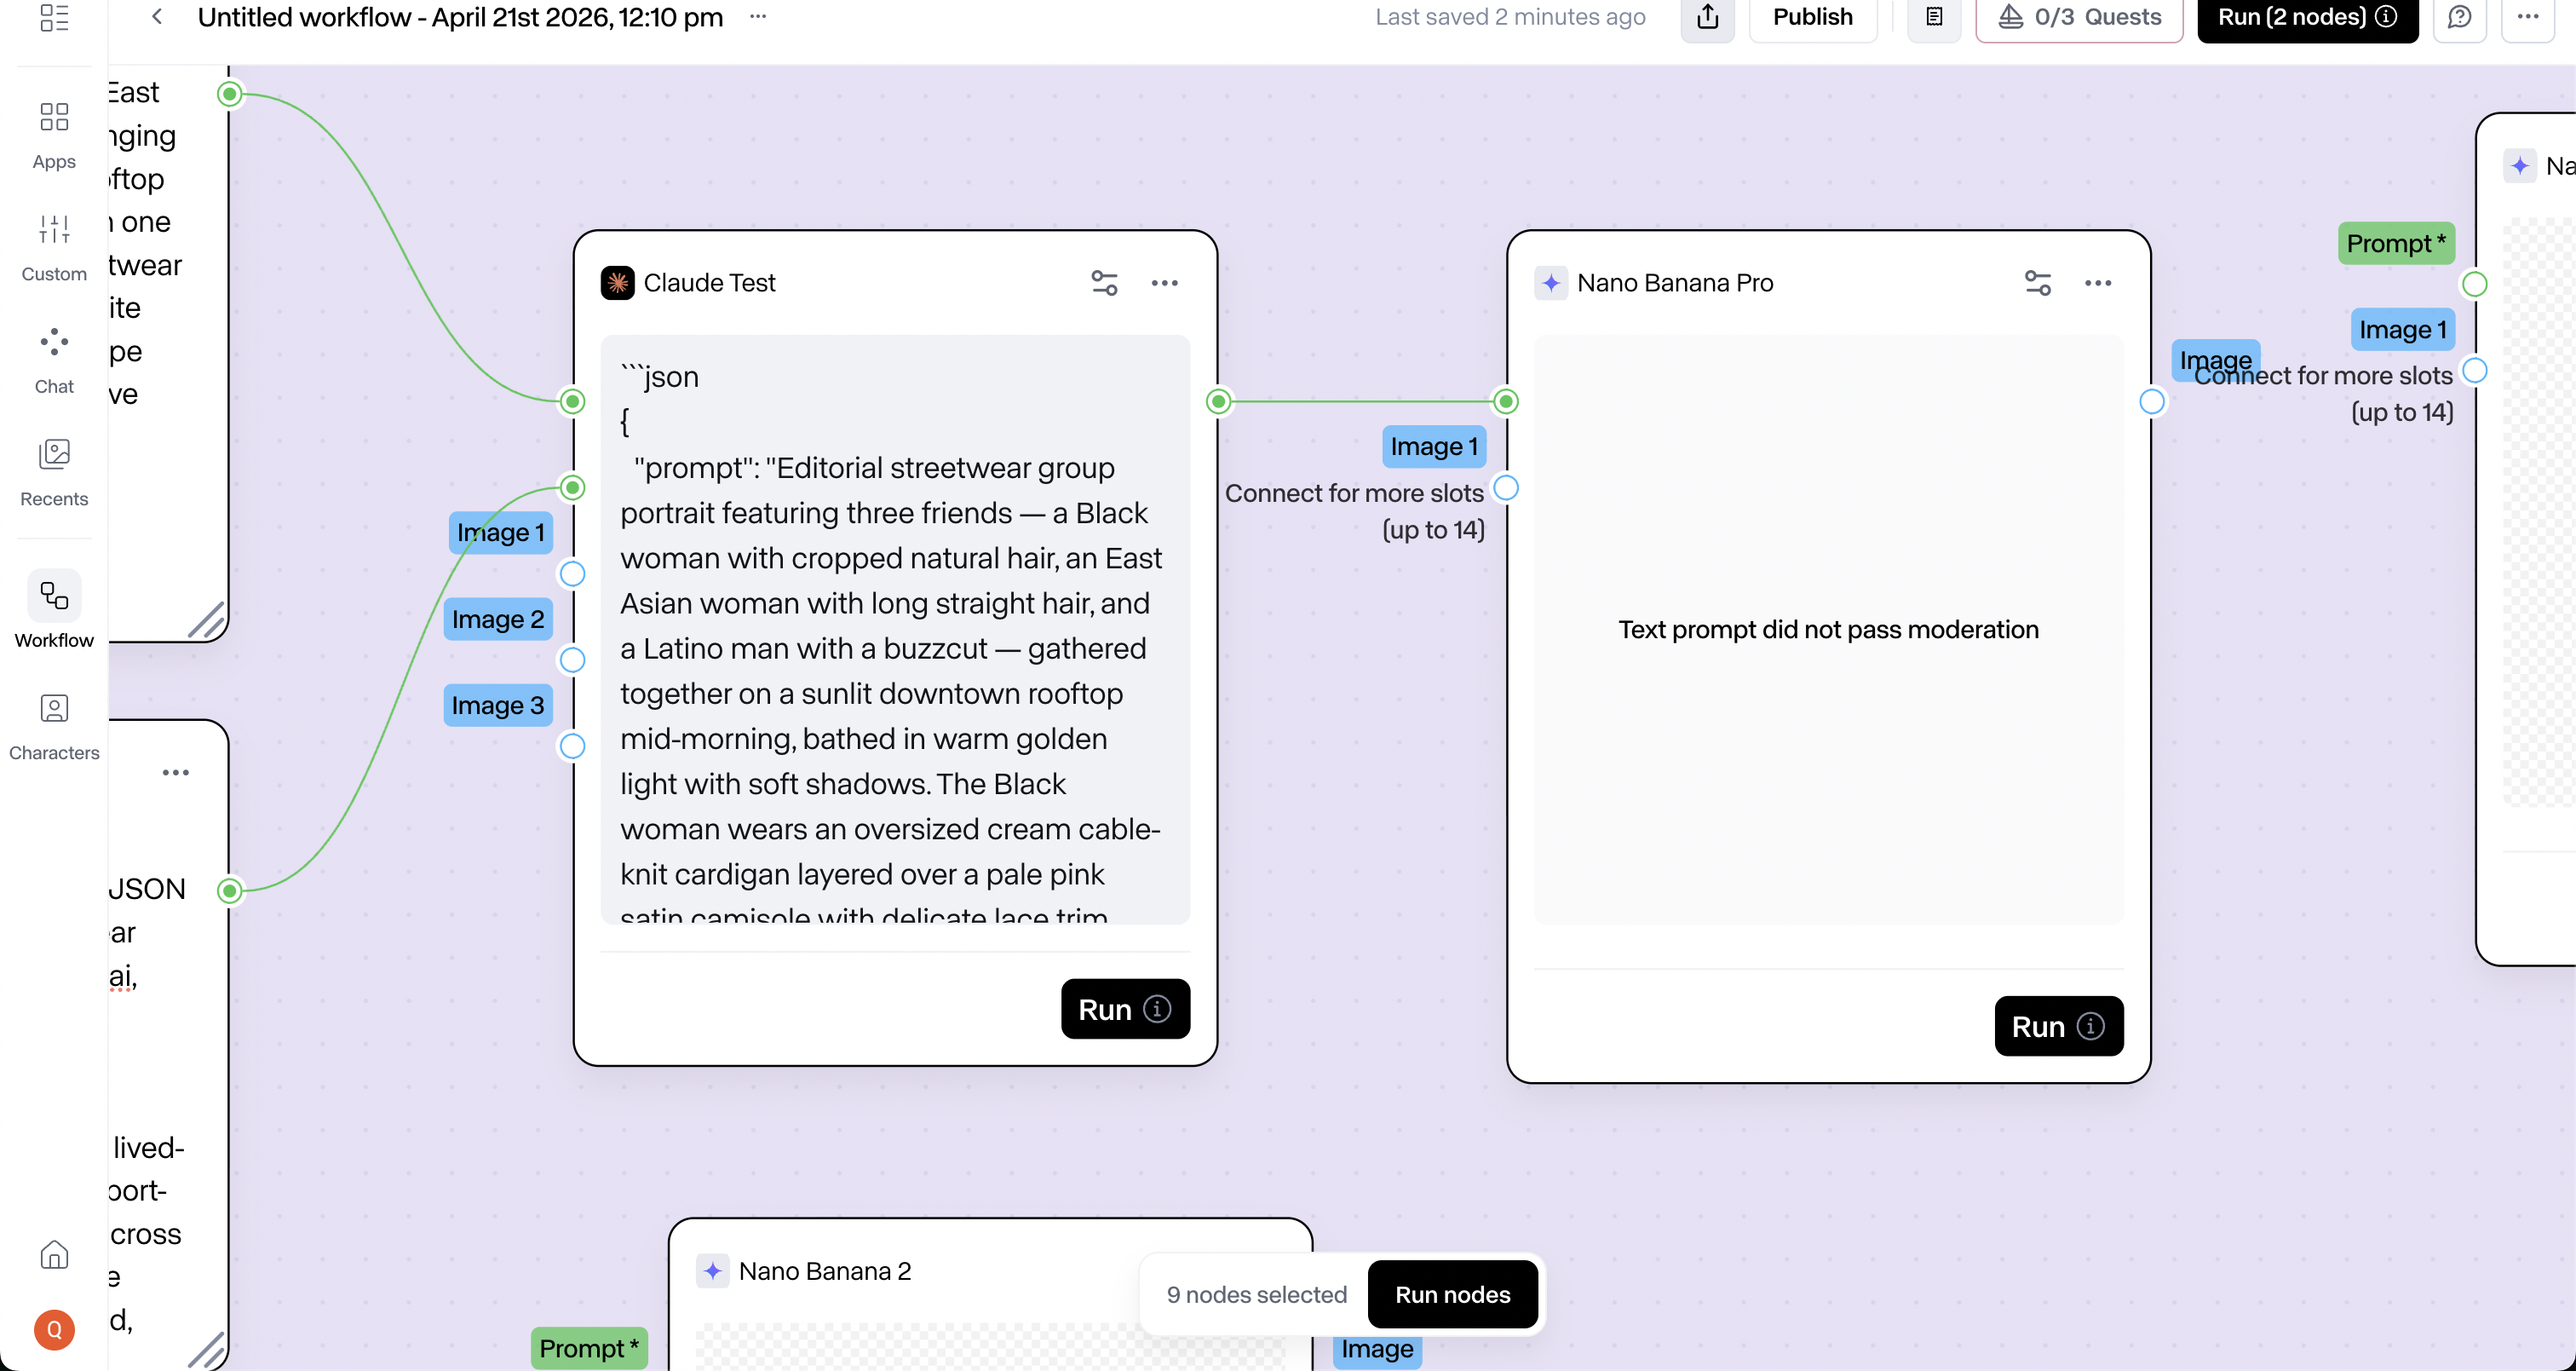Run the Nano Banana Pro node

tap(2059, 1026)
